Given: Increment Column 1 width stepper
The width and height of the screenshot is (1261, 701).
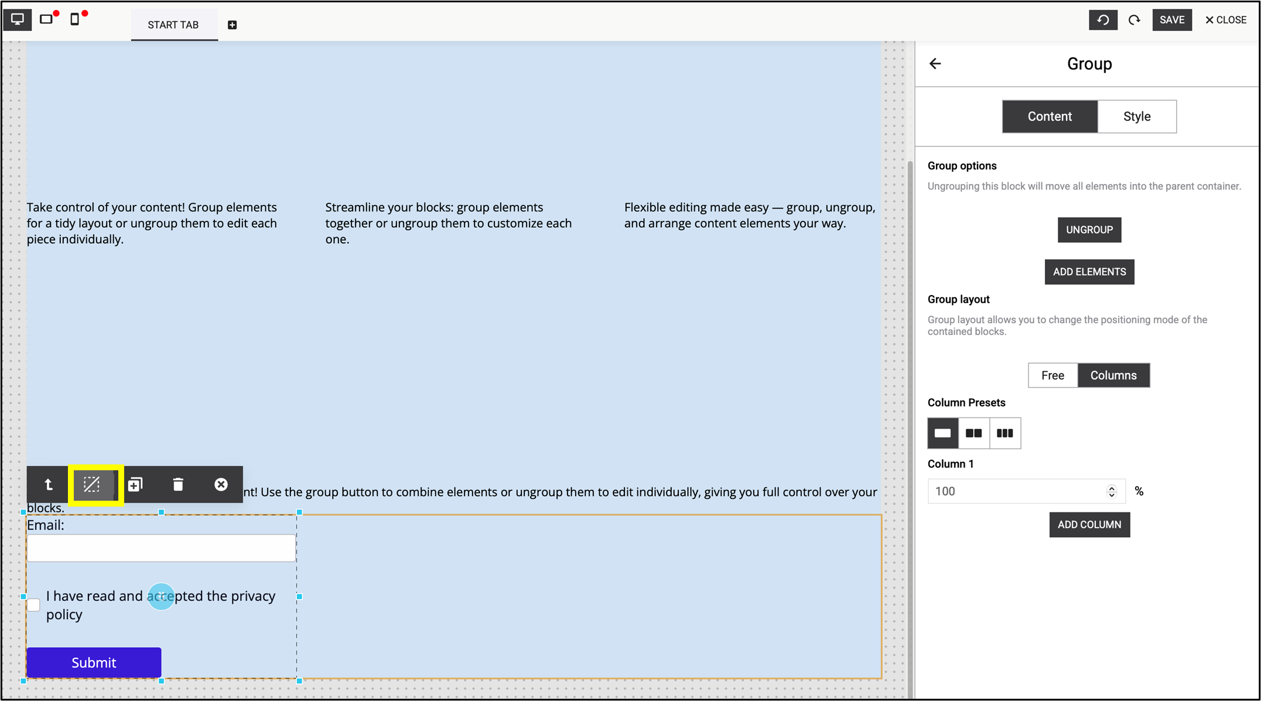Looking at the screenshot, I should [1112, 487].
